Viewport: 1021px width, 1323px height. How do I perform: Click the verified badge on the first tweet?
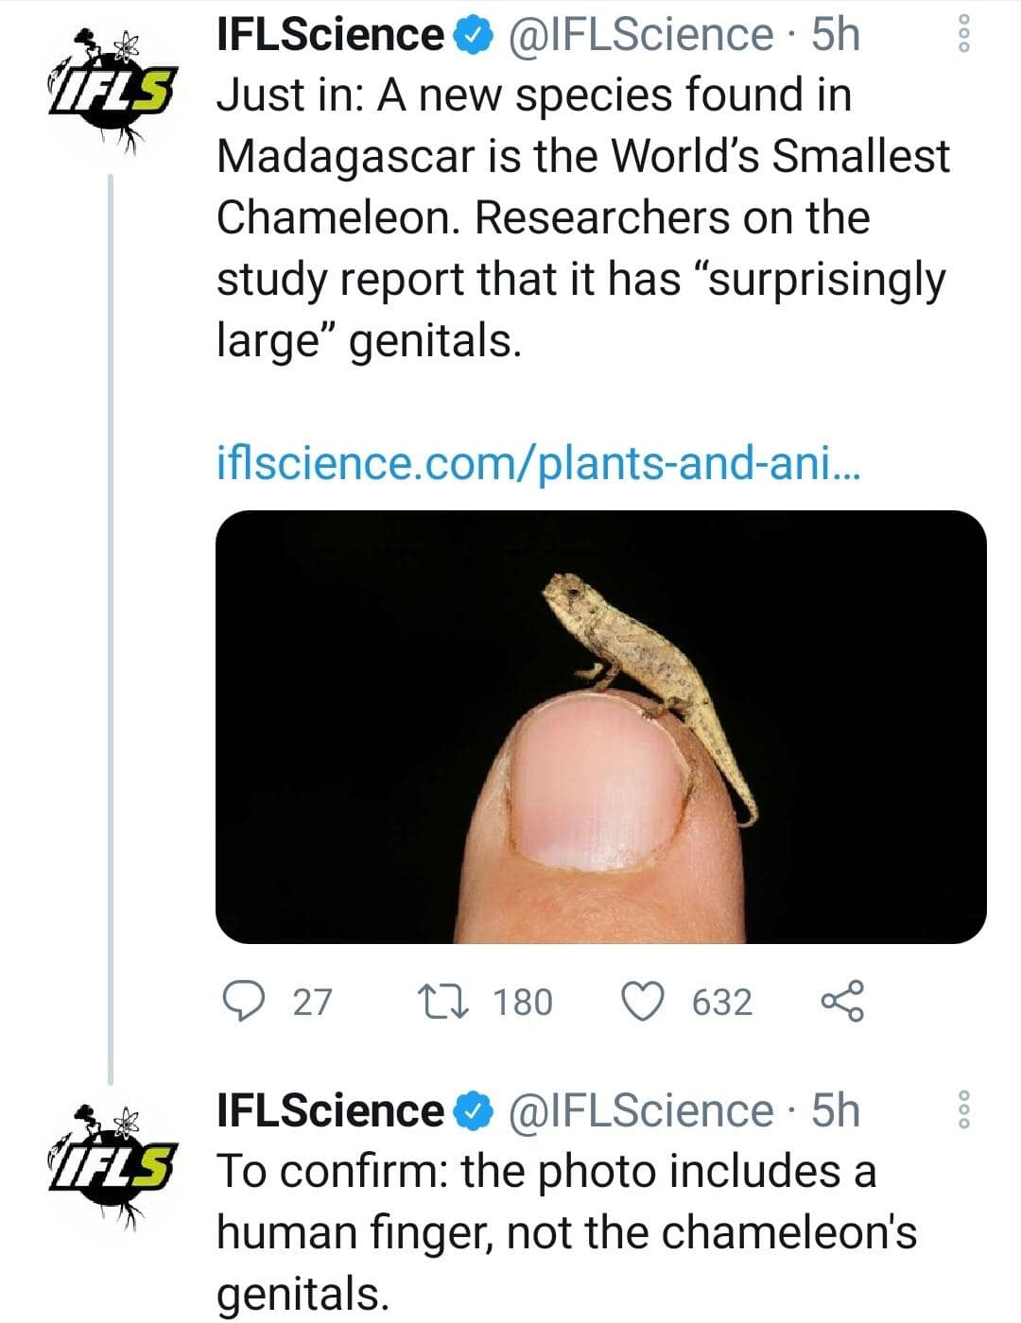(474, 36)
